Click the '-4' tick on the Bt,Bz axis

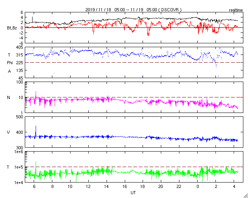tap(21, 38)
